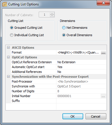112x125 pixels.
Task: Close the Cutting List Options dialog
Action: (103, 3)
